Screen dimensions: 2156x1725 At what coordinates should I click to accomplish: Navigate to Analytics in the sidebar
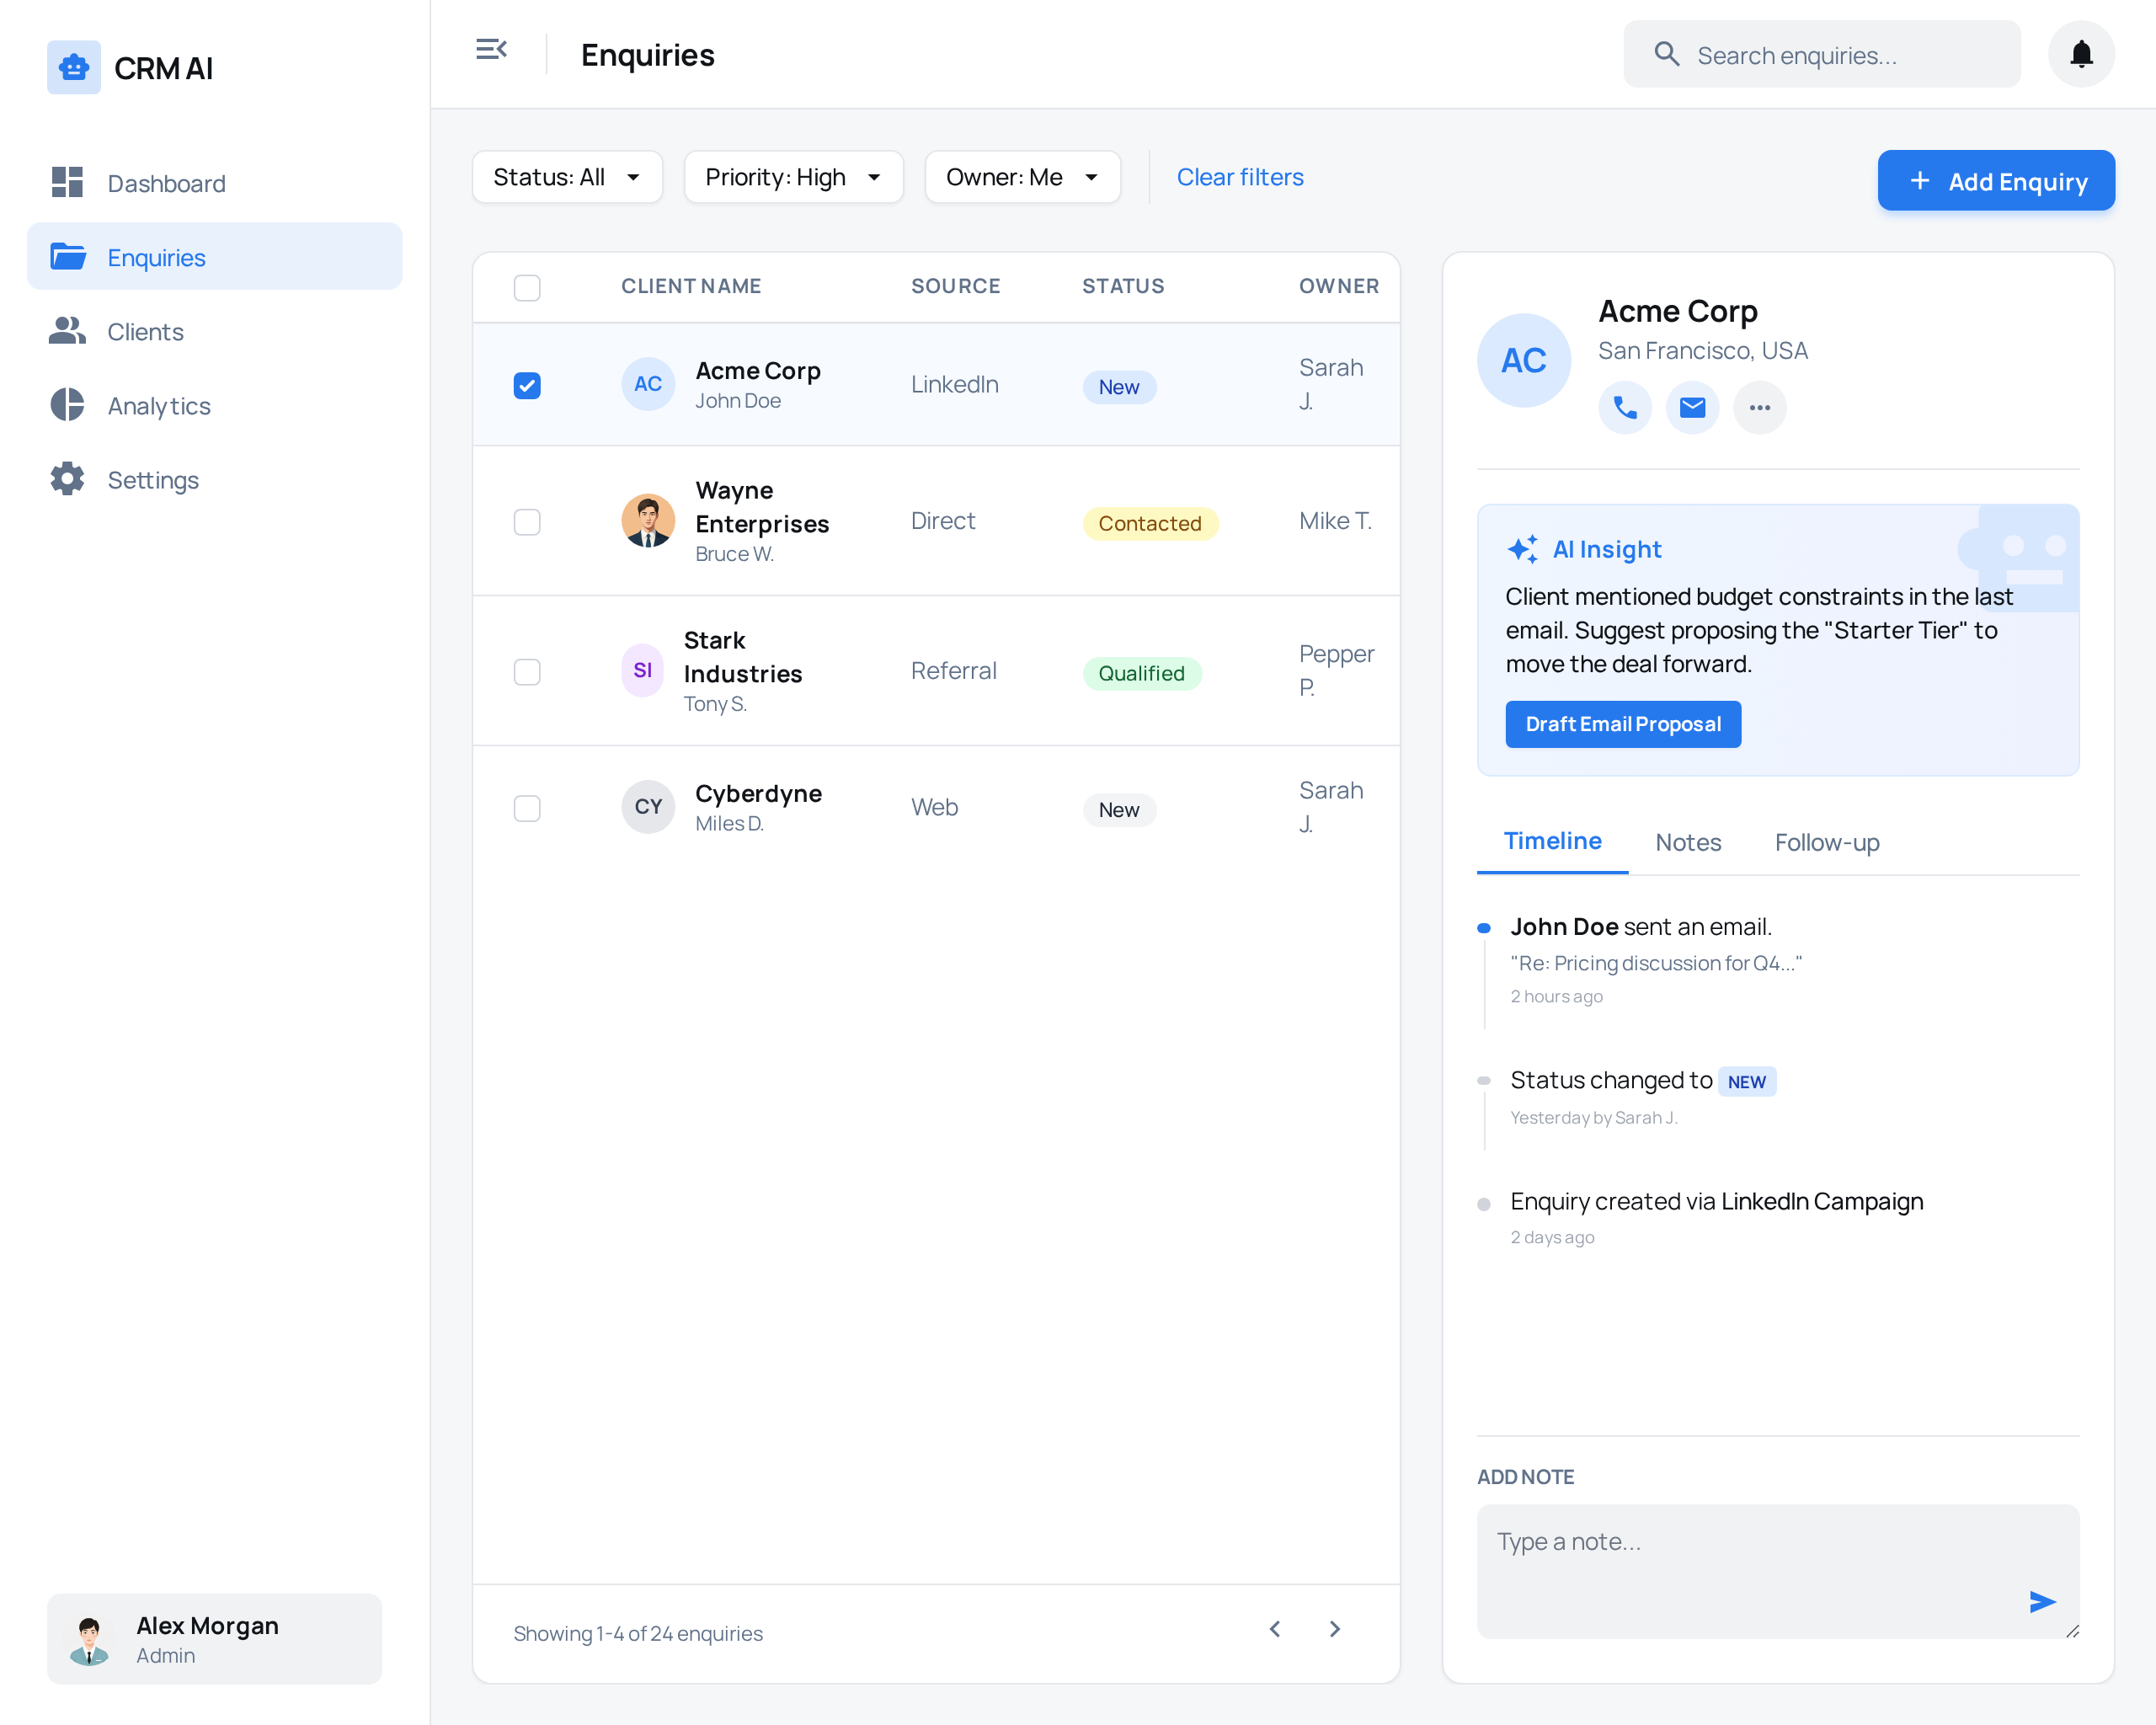click(x=215, y=405)
